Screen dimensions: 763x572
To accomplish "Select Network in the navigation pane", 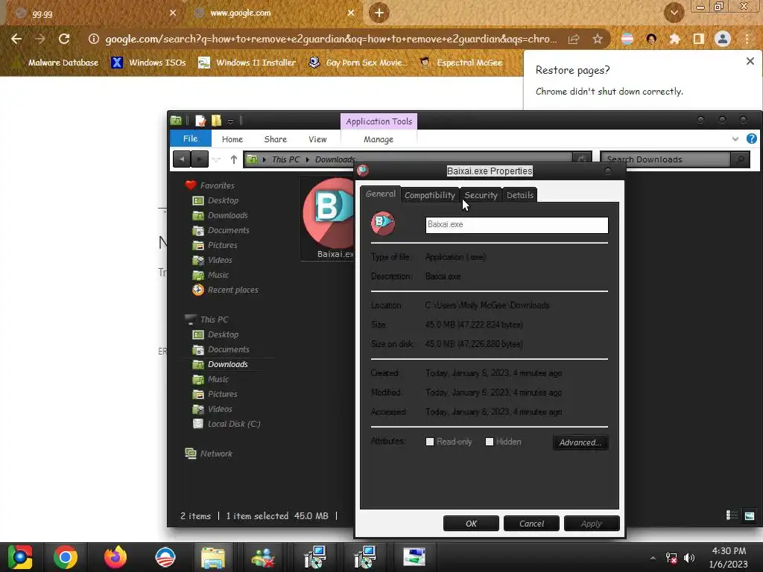I will [216, 454].
